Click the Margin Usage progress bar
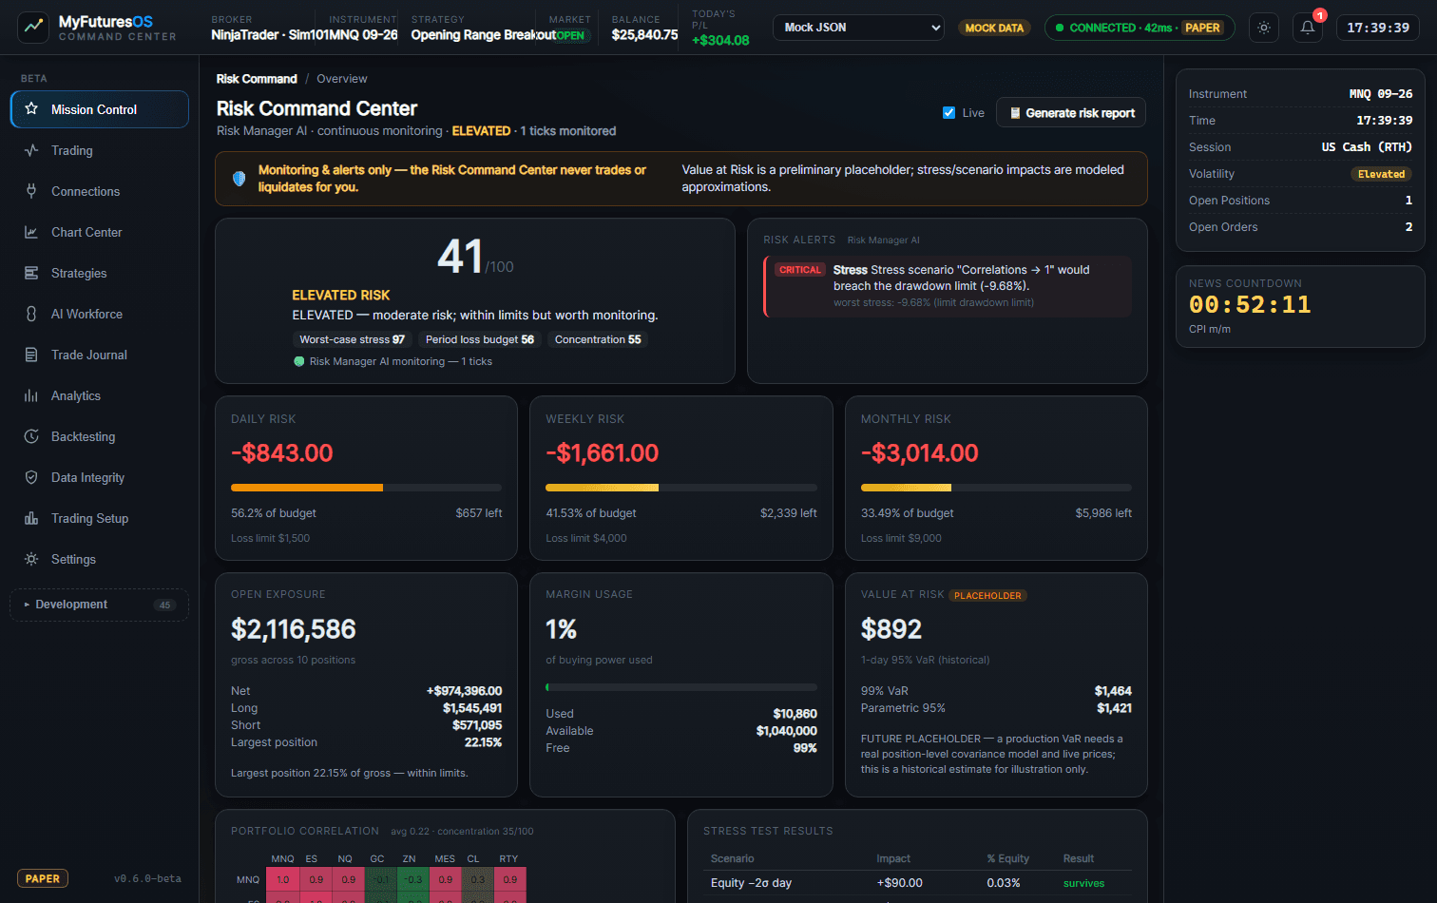Viewport: 1437px width, 903px height. pyautogui.click(x=681, y=687)
